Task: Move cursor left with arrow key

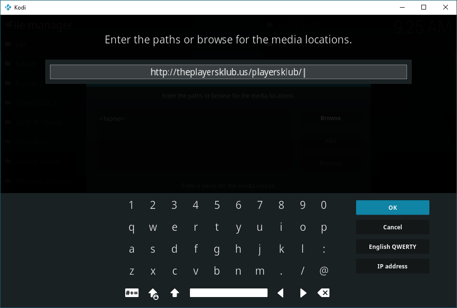Action: pos(281,293)
